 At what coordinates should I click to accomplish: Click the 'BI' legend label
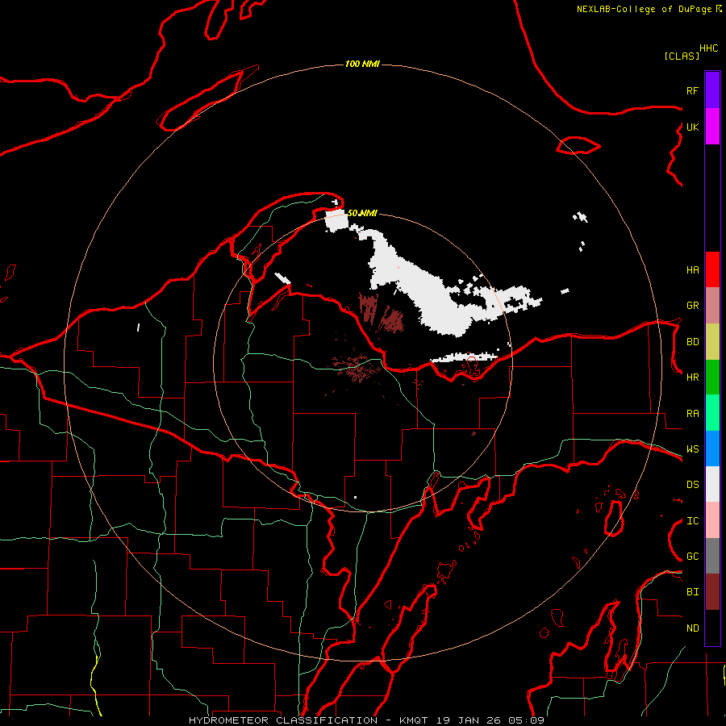692,592
